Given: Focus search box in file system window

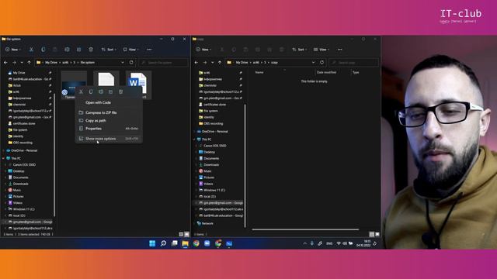Looking at the screenshot, I should coord(164,63).
